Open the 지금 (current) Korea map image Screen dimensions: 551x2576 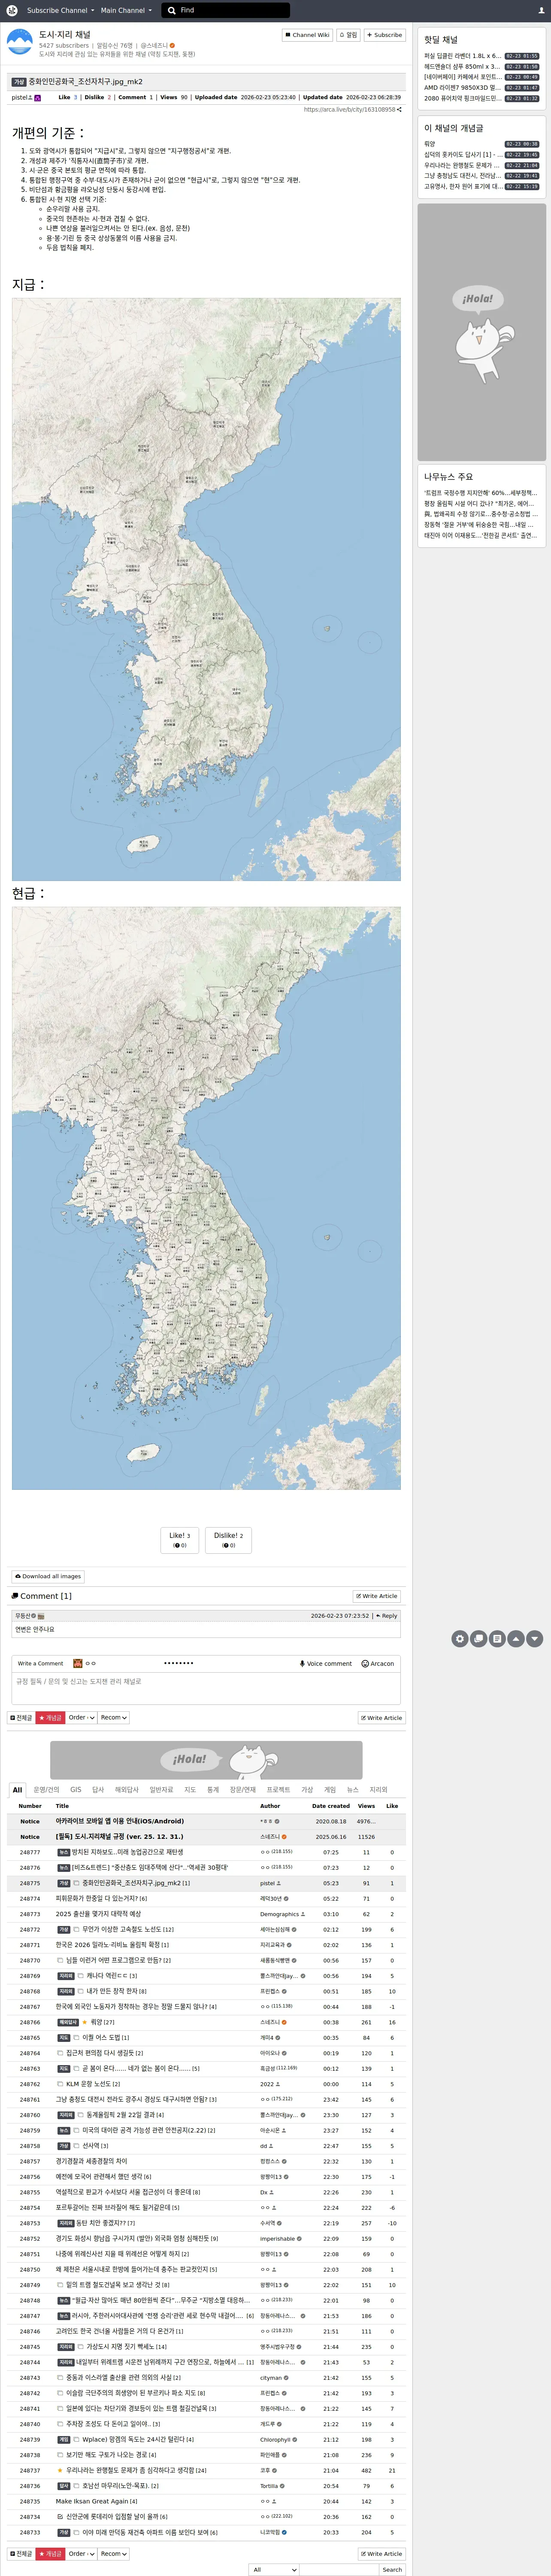[x=206, y=589]
